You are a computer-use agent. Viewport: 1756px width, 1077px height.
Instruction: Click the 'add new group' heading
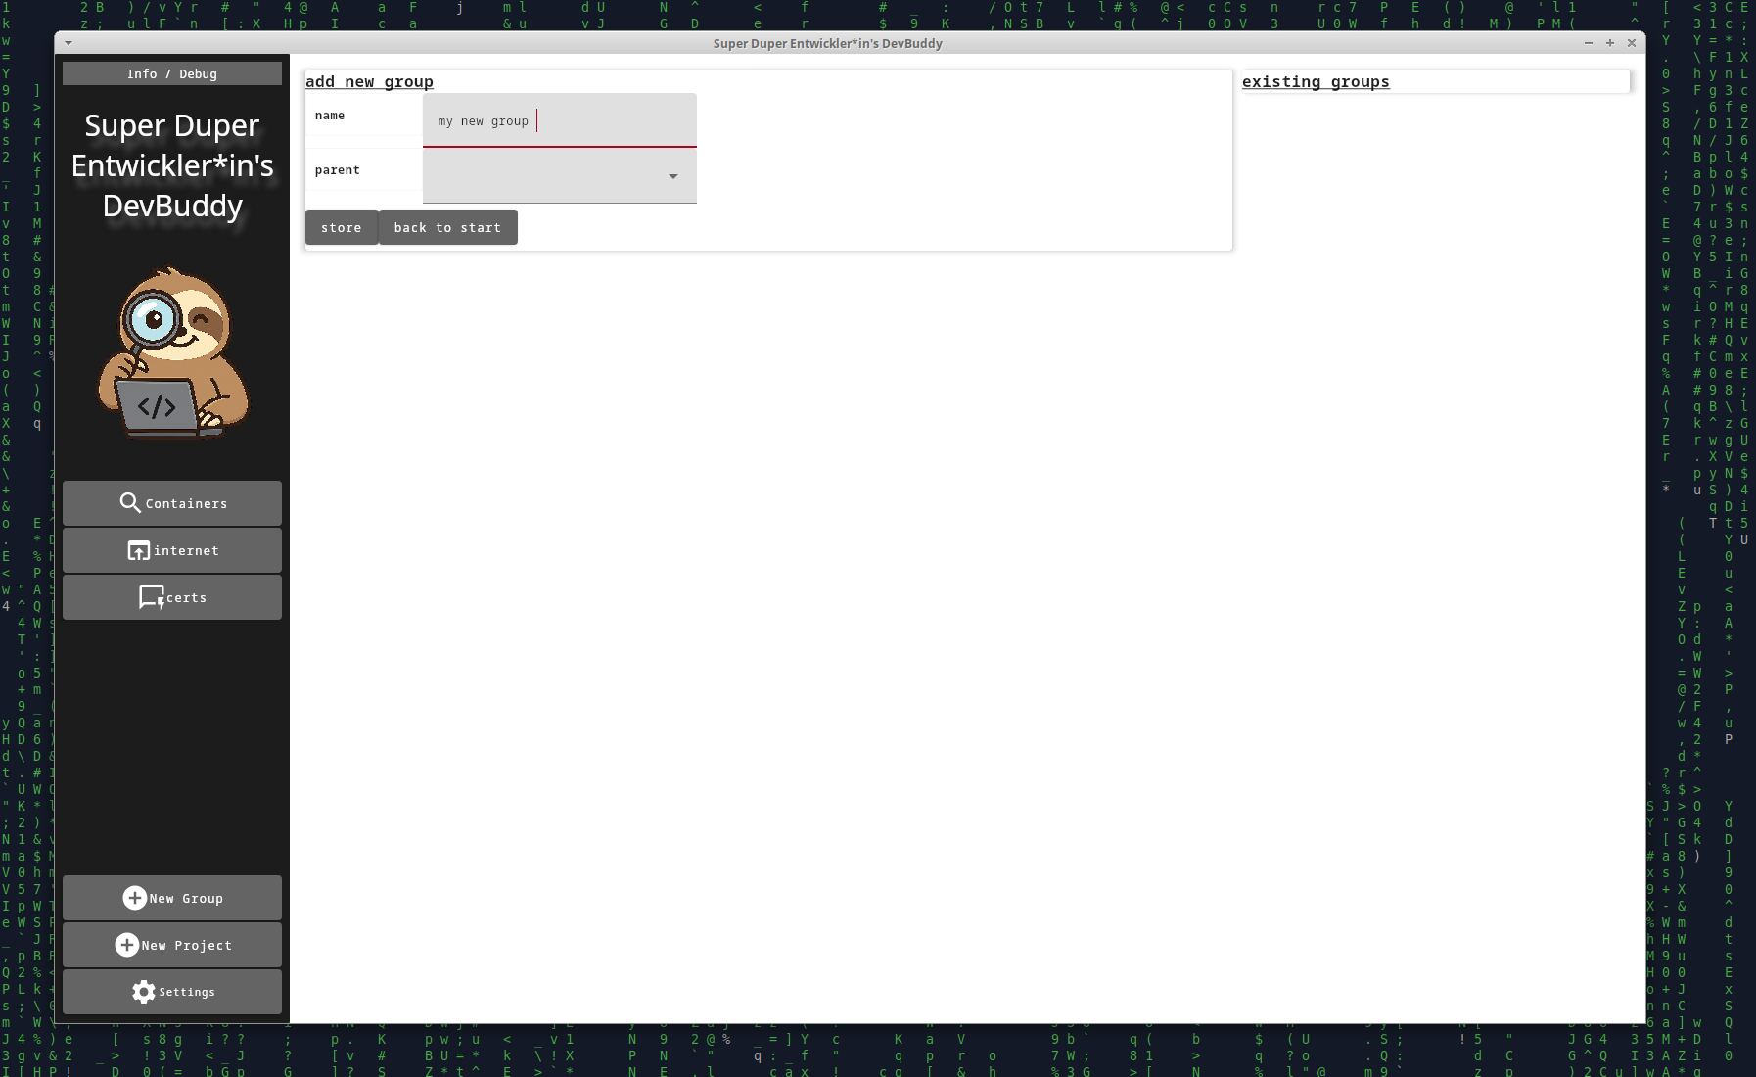click(x=369, y=82)
